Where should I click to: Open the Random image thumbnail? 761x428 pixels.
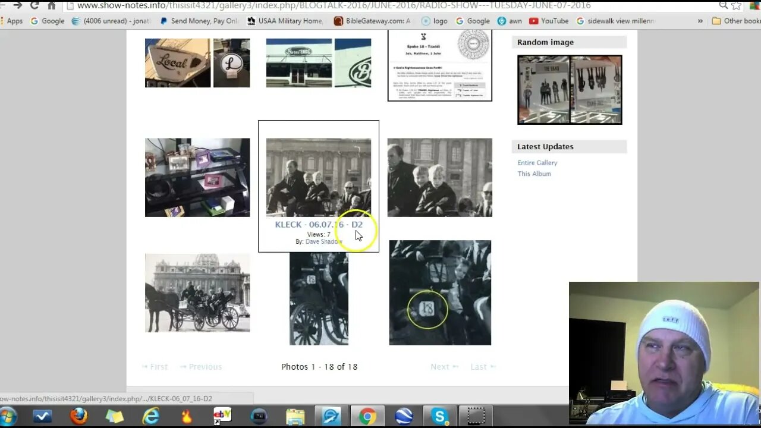570,90
